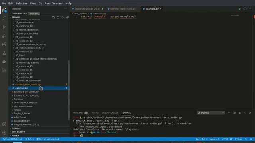Click the New Folder icon in SERVER header
The height and width of the screenshot is (143, 255).
(58, 17)
